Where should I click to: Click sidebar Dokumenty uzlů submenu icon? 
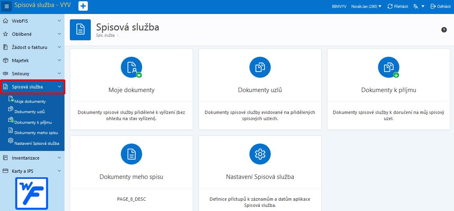click(11, 109)
